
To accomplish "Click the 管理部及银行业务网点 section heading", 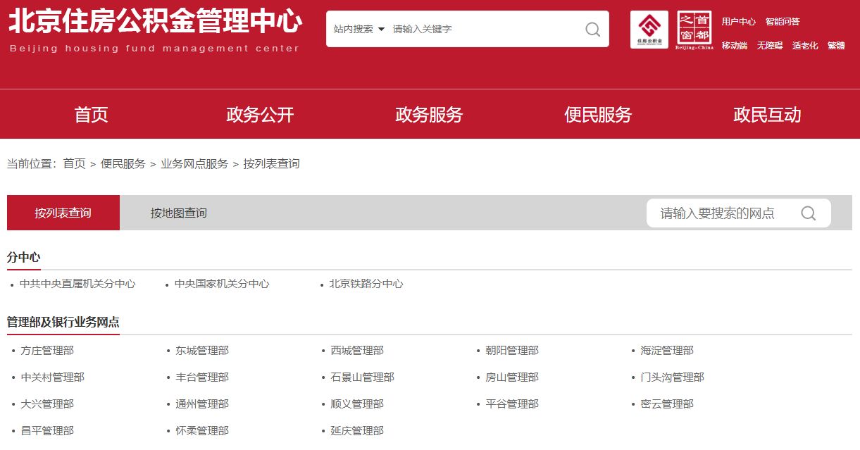I will (x=63, y=322).
